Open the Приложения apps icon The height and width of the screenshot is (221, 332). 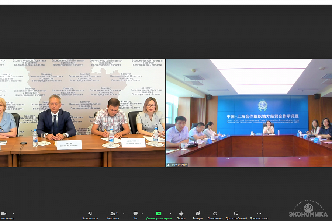coord(215,214)
